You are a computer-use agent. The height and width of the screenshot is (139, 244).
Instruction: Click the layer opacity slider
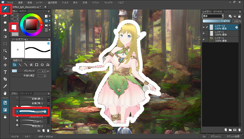click(217, 21)
